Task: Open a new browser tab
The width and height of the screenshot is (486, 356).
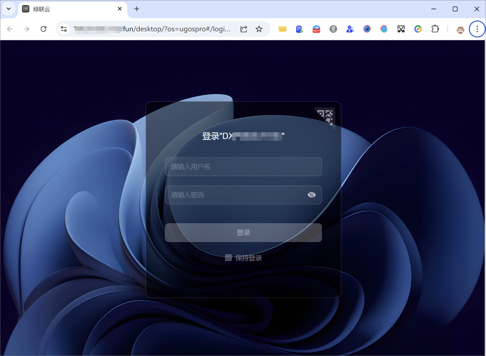Action: [x=137, y=9]
